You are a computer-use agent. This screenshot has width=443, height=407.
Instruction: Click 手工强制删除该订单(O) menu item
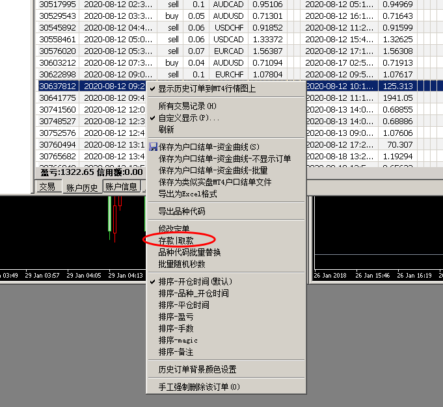click(199, 387)
